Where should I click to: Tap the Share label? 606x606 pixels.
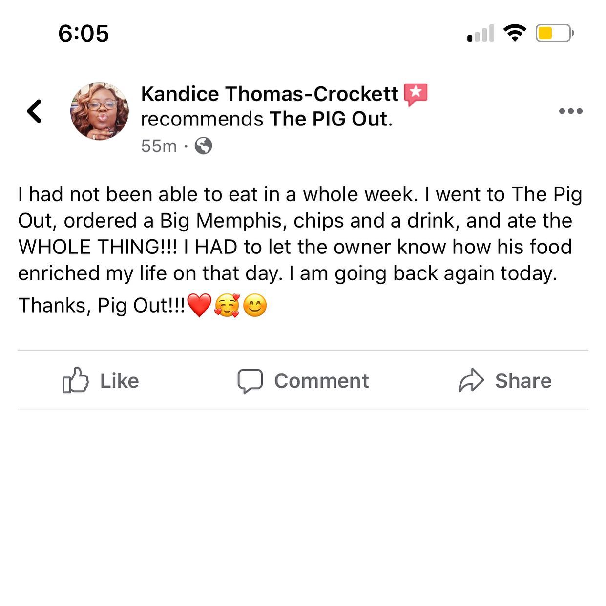(523, 381)
